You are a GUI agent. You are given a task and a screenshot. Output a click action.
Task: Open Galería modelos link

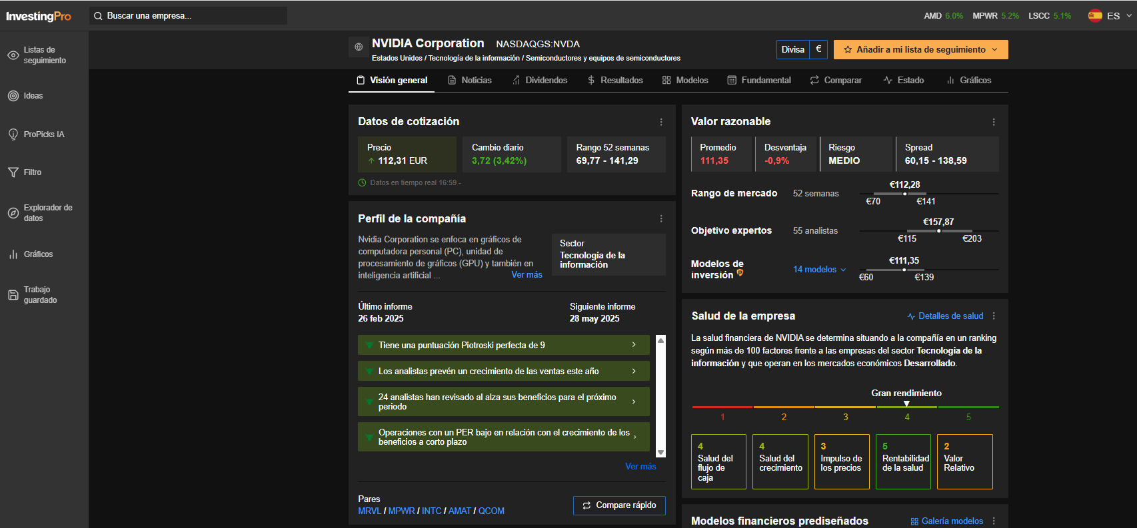pyautogui.click(x=947, y=521)
